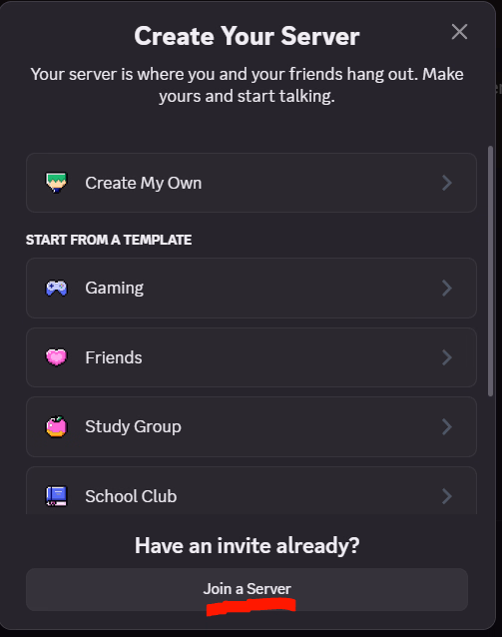Click the Join a Server button
This screenshot has width=502, height=637.
click(247, 589)
